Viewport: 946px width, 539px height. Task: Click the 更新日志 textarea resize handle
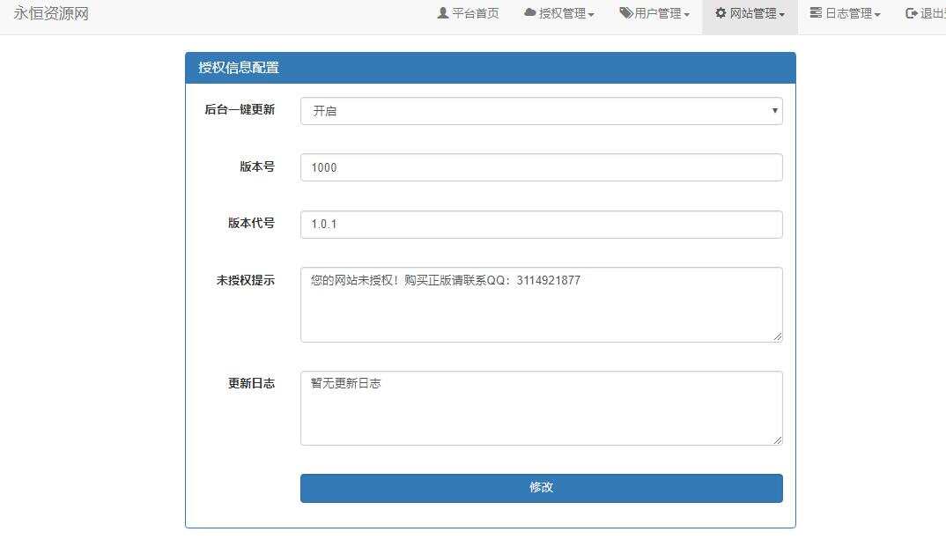point(779,441)
